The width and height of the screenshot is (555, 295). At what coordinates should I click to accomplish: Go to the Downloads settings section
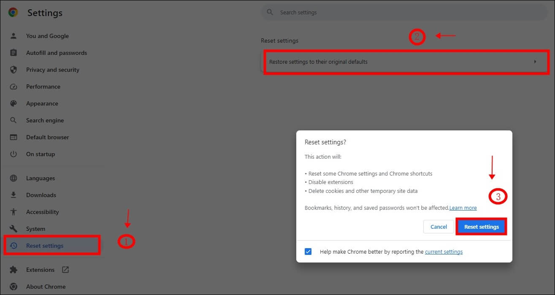click(x=41, y=195)
